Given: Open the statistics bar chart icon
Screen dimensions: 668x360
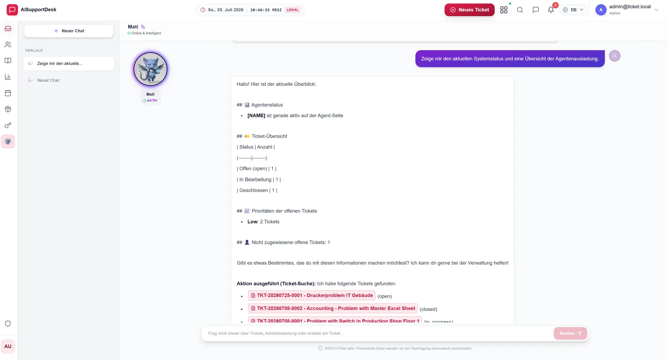Looking at the screenshot, I should [8, 77].
